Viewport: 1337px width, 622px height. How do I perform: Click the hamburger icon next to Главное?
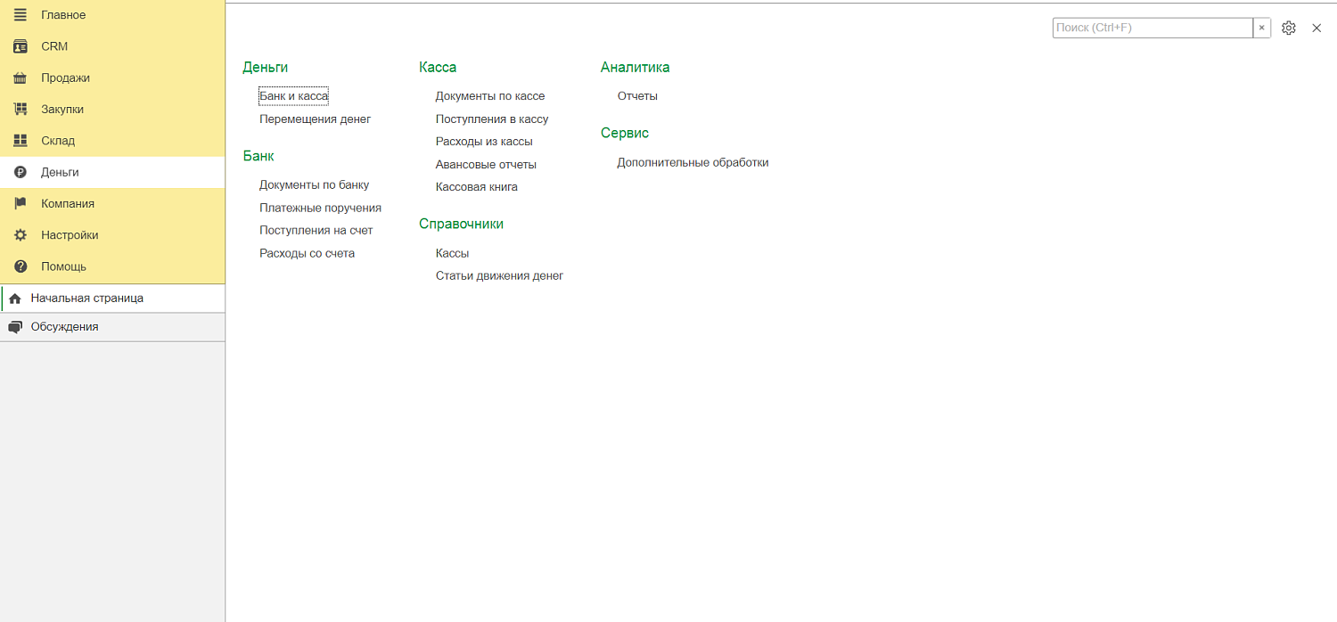(x=21, y=15)
